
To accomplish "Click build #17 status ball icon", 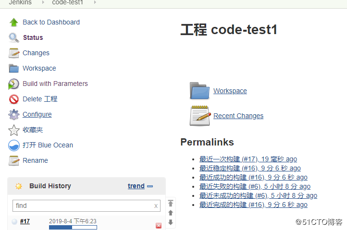I will tap(14, 221).
